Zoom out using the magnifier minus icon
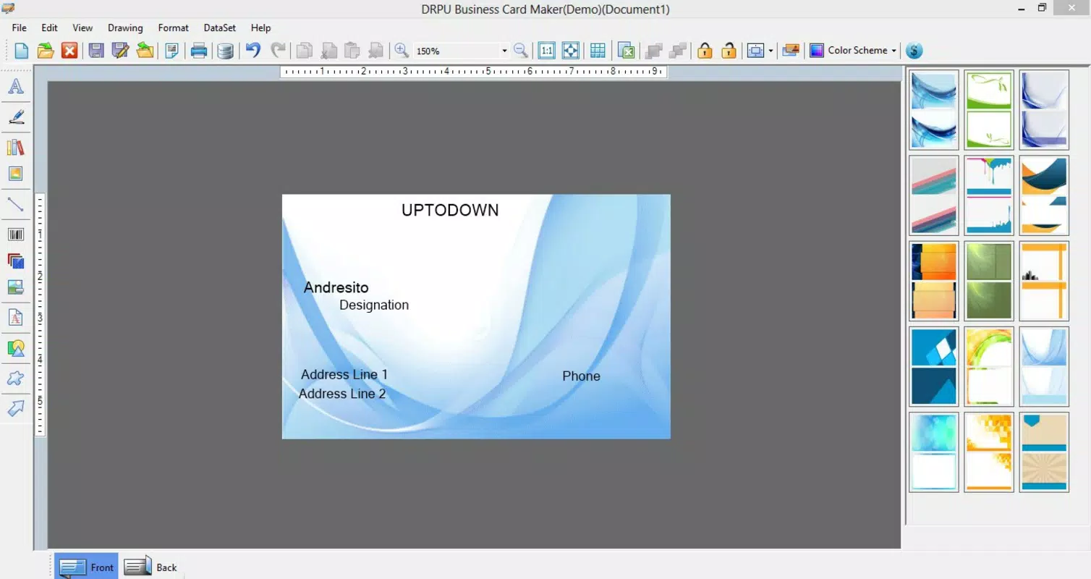Viewport: 1091px width, 579px height. click(520, 51)
